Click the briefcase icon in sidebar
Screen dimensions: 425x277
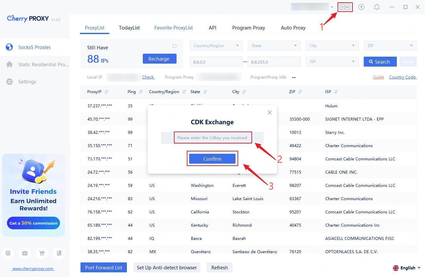pyautogui.click(x=25, y=253)
